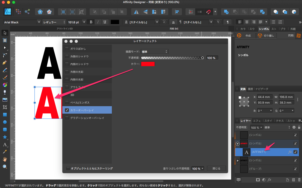The width and height of the screenshot is (302, 188).
Task: Enable the 内側のシャドウ effect checkbox
Action: [67, 64]
